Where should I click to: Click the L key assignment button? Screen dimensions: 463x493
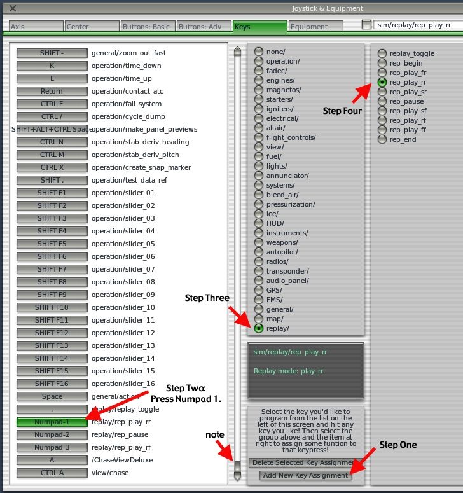click(x=52, y=78)
